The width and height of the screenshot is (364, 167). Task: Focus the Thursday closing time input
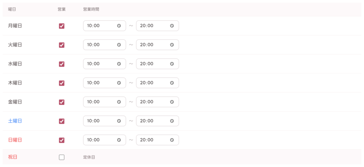157,83
